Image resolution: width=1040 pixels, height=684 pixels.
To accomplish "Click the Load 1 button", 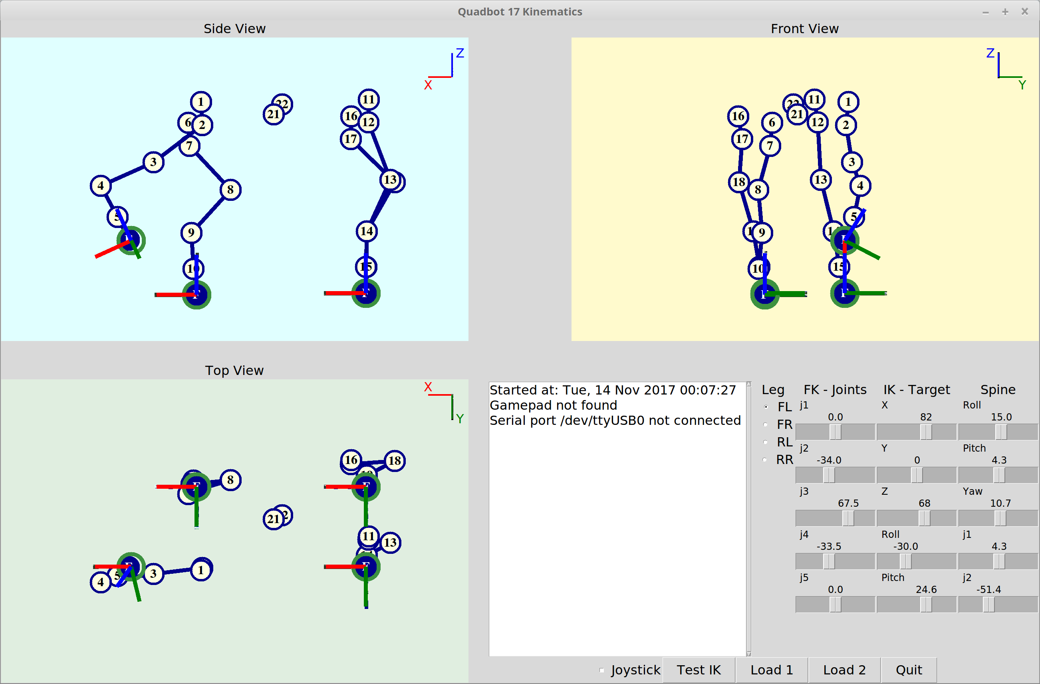I will [771, 669].
